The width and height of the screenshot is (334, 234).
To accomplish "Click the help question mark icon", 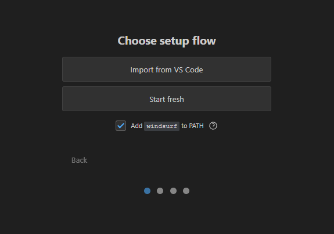I will click(213, 126).
